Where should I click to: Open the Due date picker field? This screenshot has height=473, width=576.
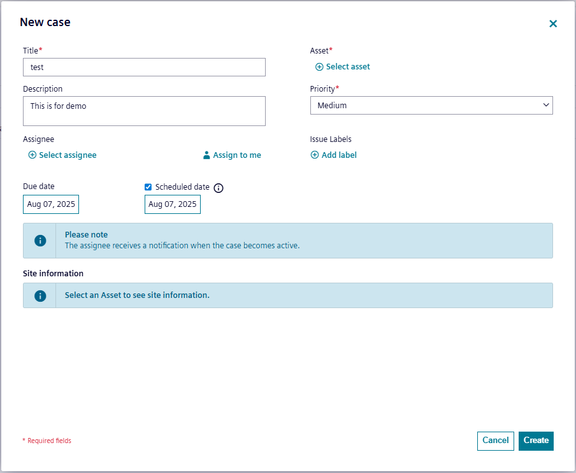pos(51,204)
